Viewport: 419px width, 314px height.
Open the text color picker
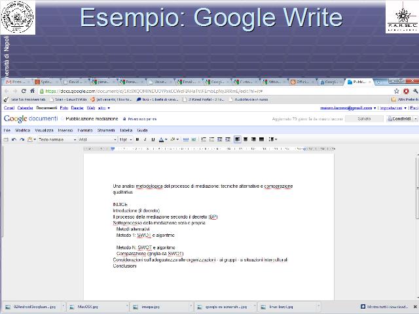[x=163, y=139]
